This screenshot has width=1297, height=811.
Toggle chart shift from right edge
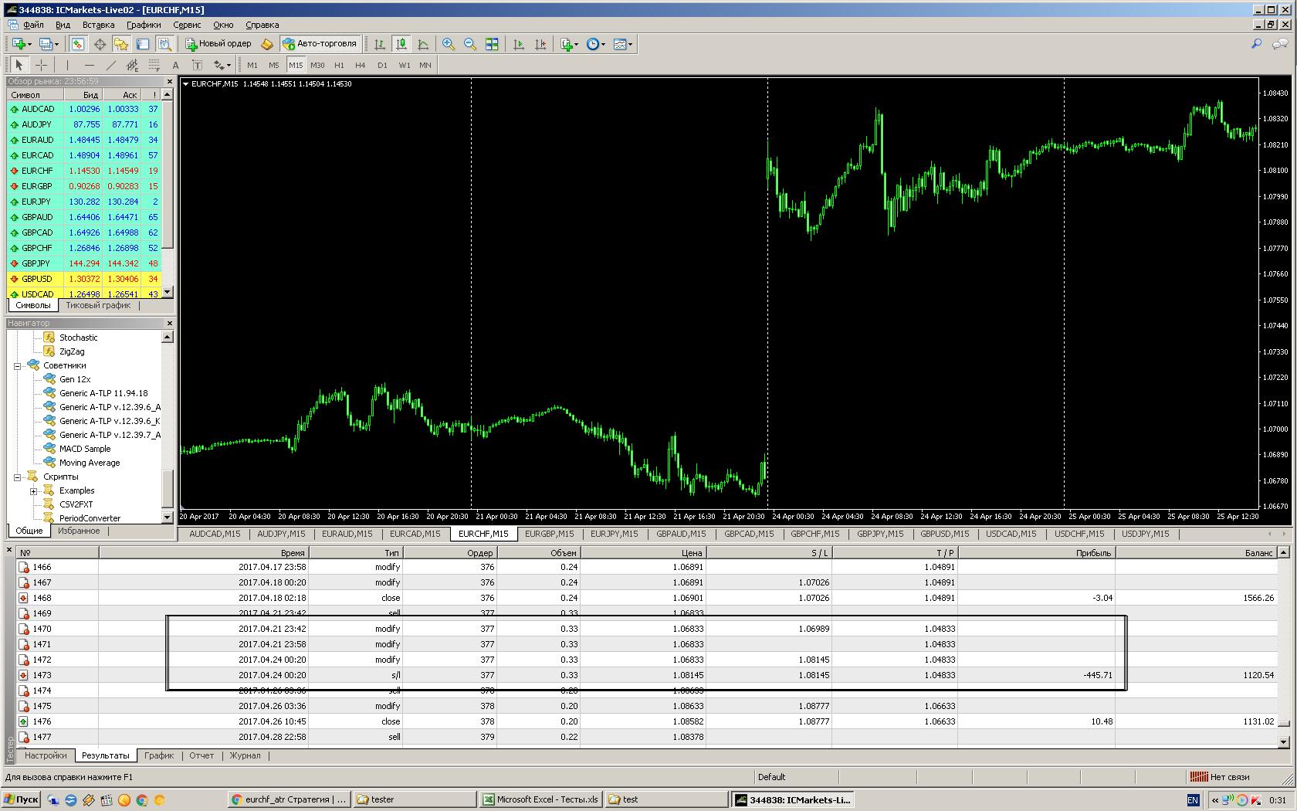click(x=540, y=44)
